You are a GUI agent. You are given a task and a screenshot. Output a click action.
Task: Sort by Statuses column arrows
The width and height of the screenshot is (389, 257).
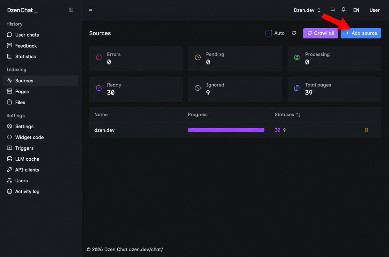click(298, 115)
